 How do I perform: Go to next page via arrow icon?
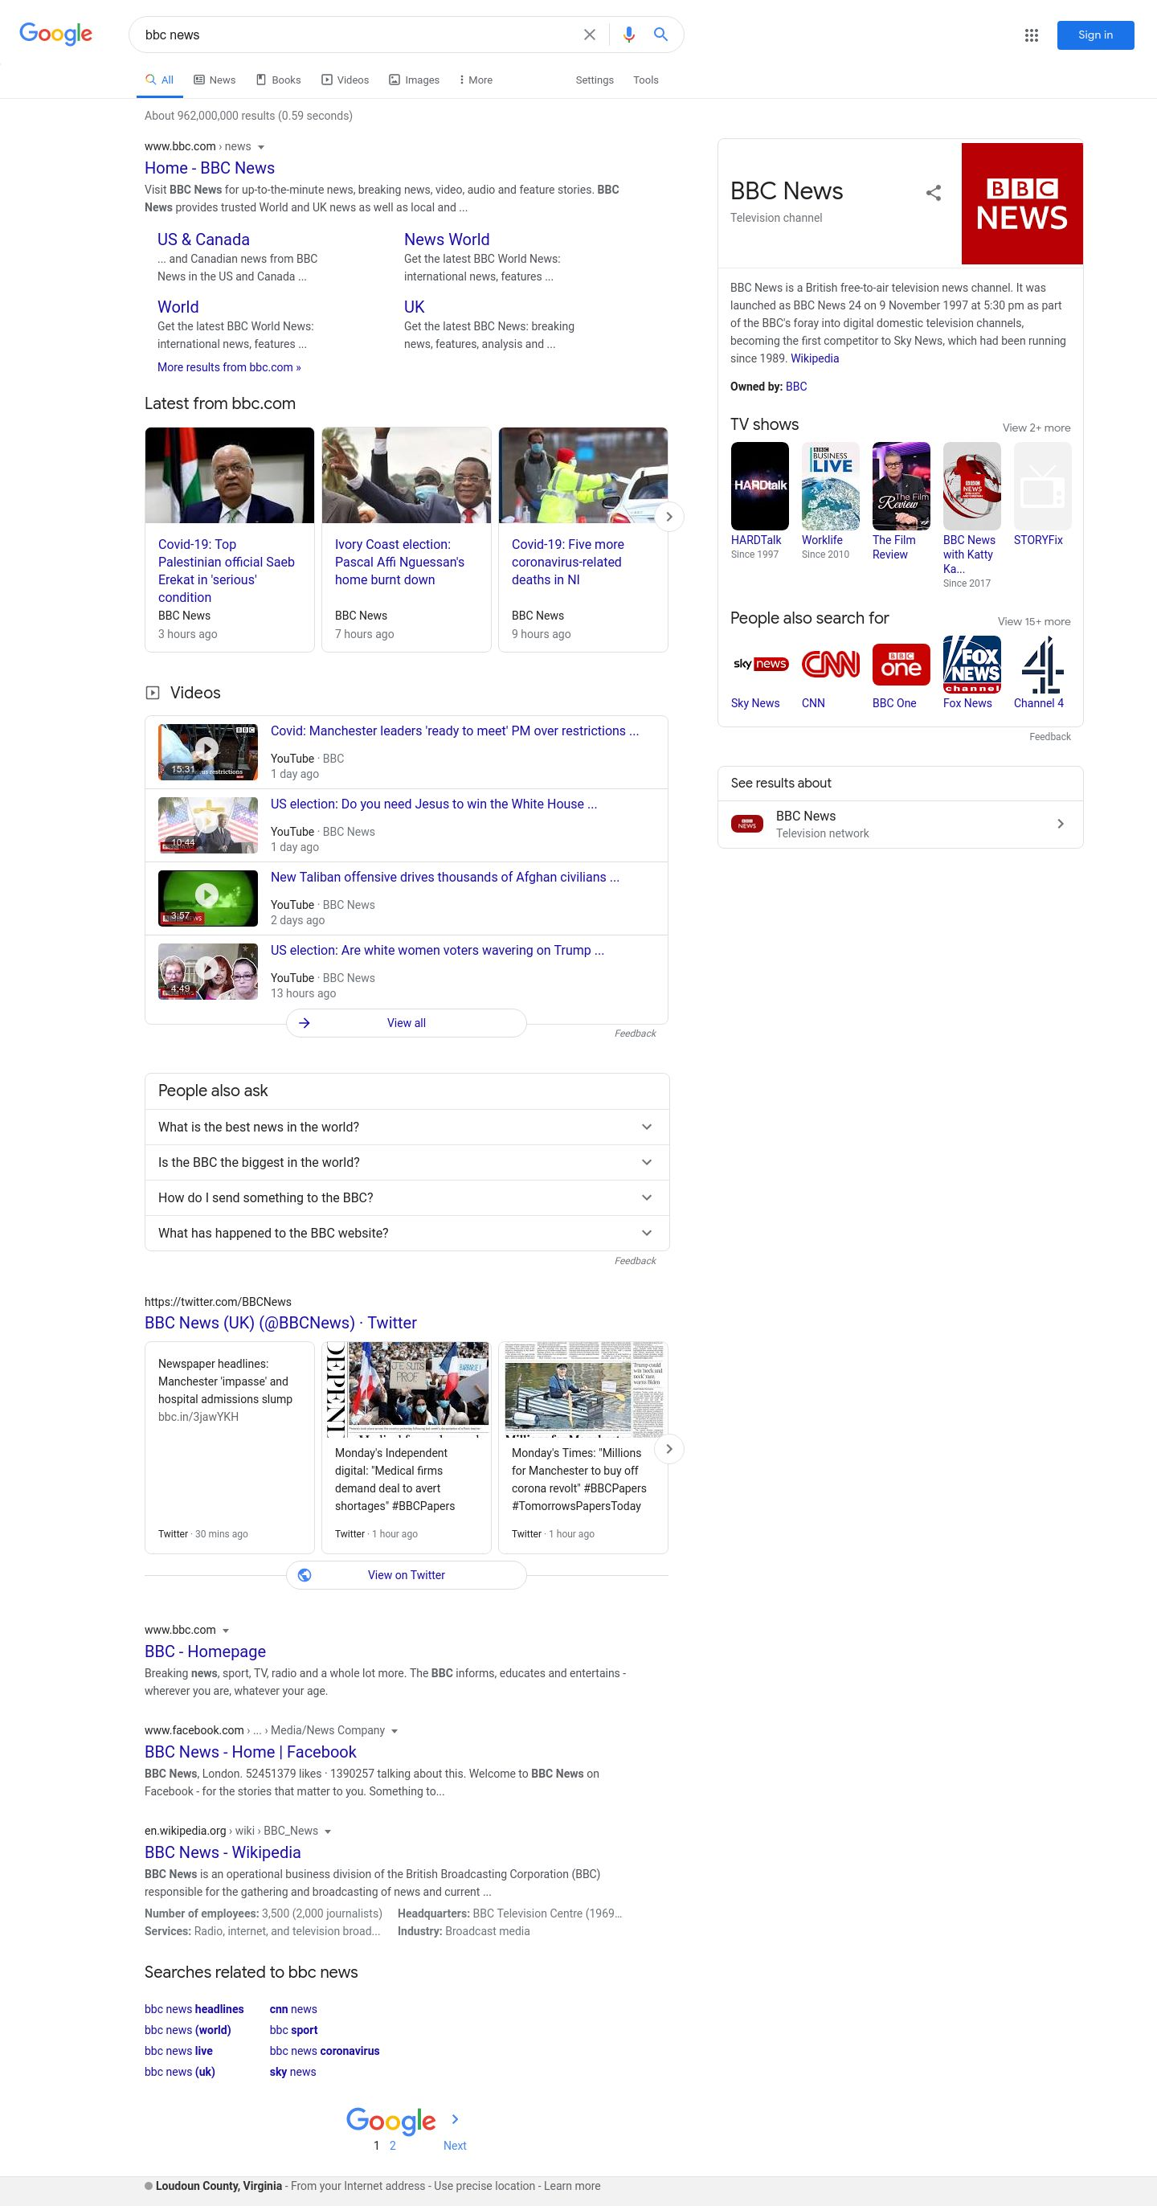click(x=455, y=2118)
